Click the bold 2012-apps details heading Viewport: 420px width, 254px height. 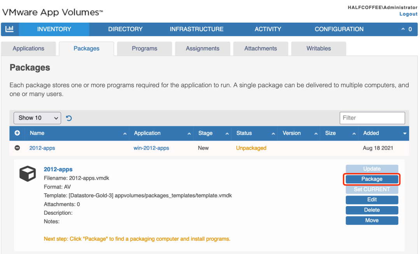[x=58, y=169]
